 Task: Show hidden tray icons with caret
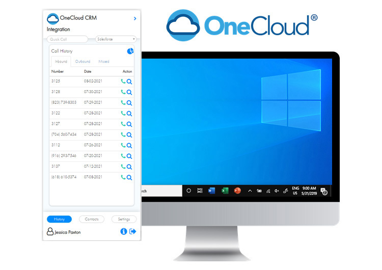(x=250, y=191)
